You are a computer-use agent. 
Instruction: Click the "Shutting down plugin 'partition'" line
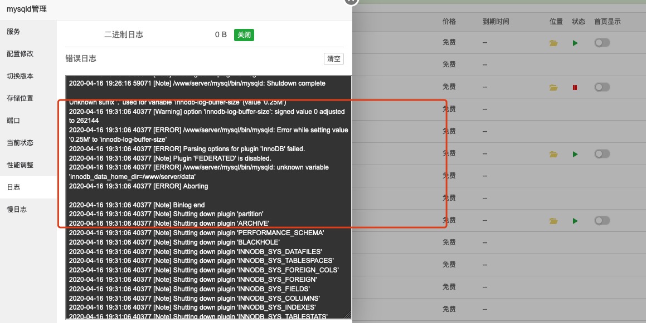[166, 214]
